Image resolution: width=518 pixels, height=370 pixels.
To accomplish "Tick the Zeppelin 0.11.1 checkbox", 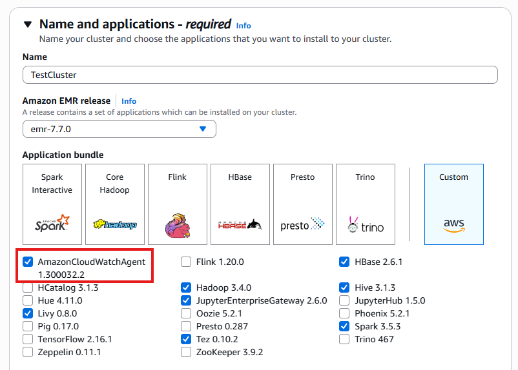I will coord(28,352).
